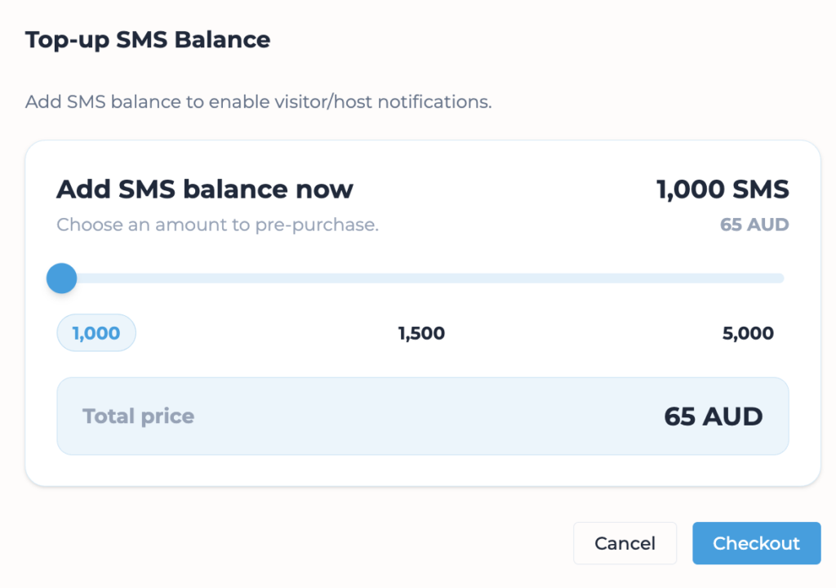
Task: Select the 1,000 SMS amount chip
Action: [x=96, y=333]
